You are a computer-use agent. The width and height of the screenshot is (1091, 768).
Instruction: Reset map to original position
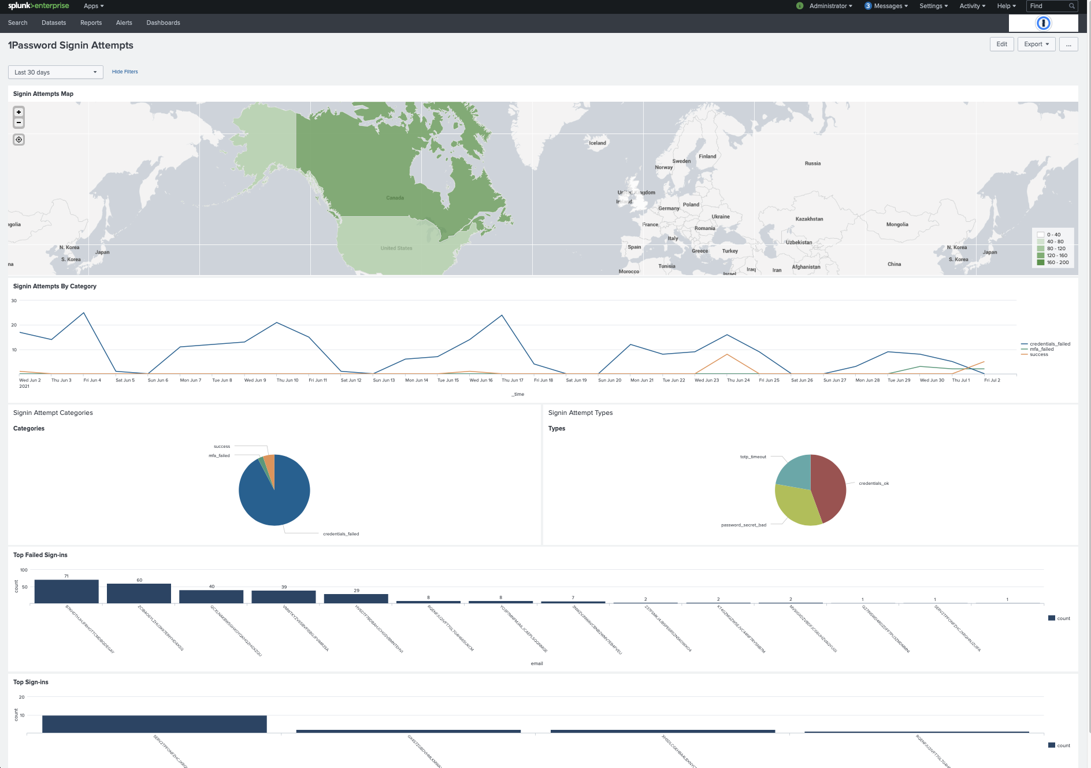pos(19,139)
